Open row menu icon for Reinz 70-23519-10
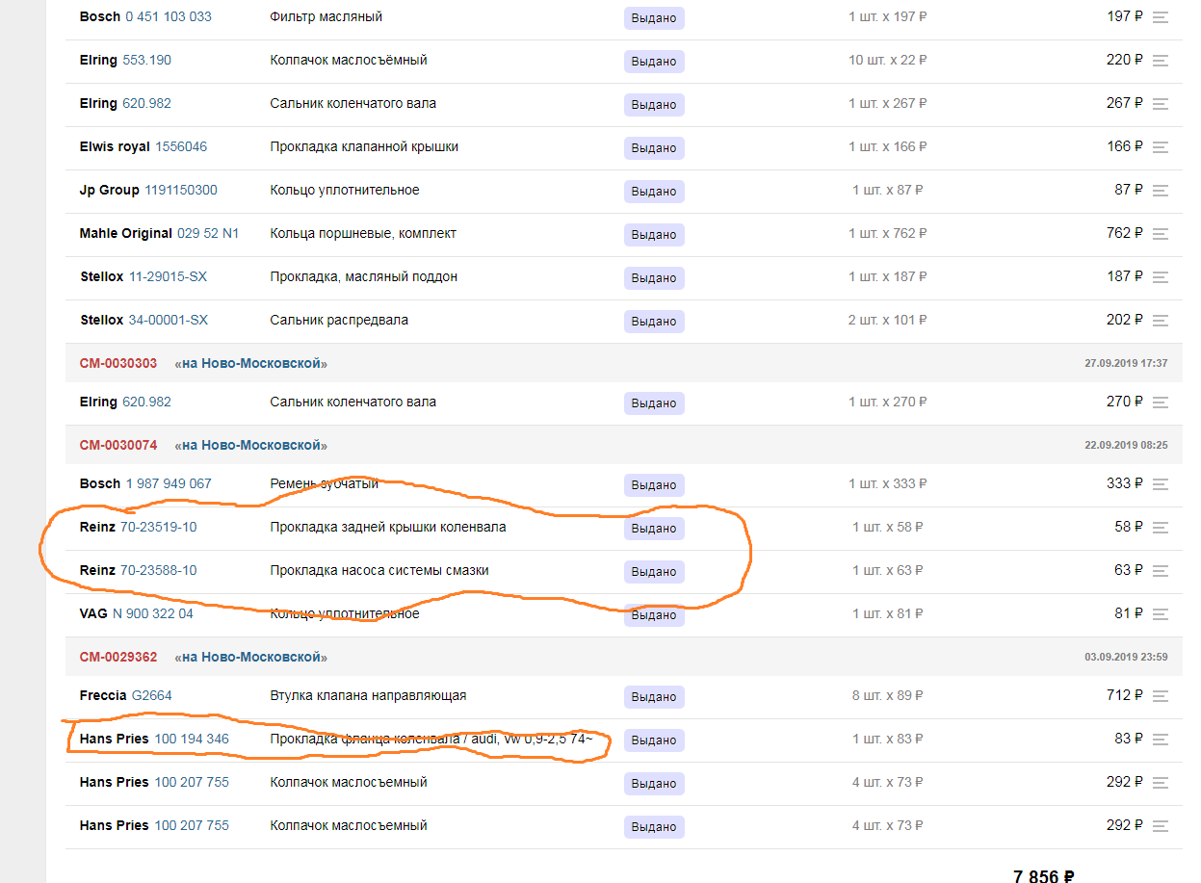Viewport: 1201px width, 883px height. 1161,528
